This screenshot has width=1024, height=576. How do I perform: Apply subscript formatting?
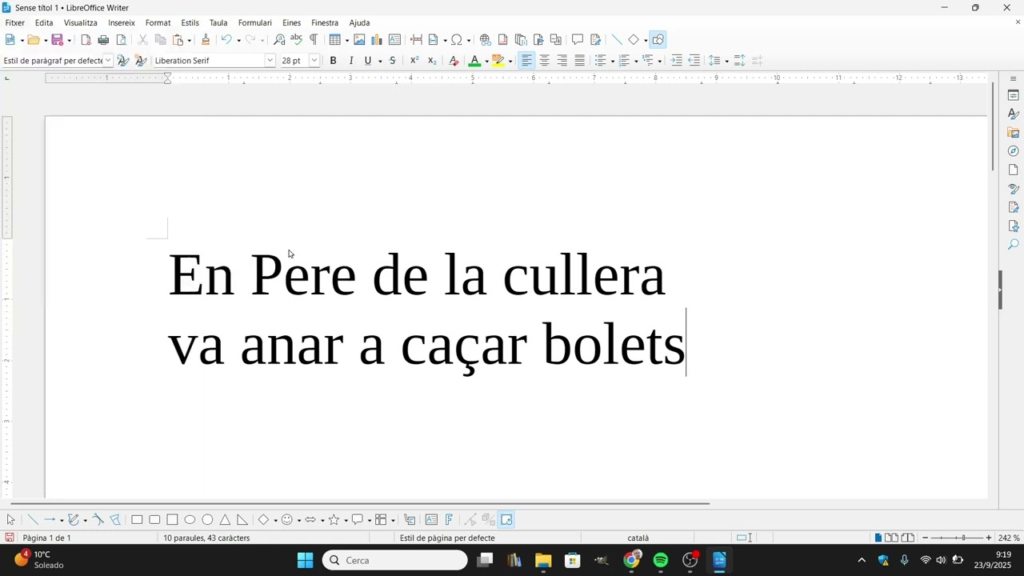click(x=432, y=61)
